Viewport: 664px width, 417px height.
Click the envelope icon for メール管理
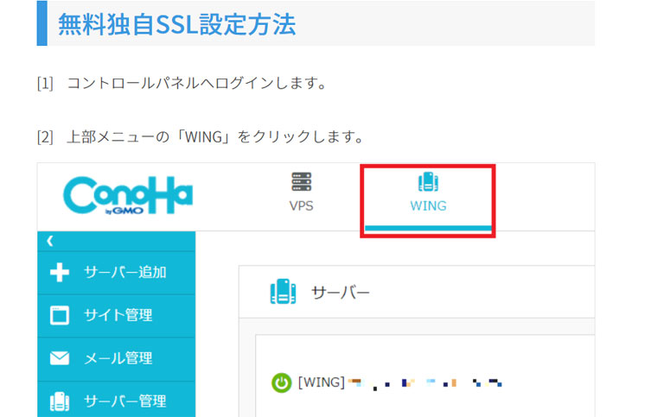[60, 358]
